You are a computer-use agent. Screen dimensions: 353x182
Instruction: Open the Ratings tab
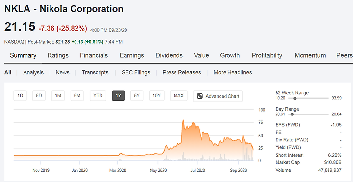click(x=58, y=55)
